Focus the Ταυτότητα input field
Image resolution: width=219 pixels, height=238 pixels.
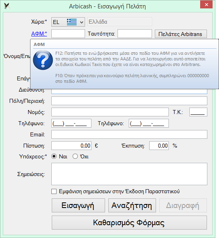(135, 34)
